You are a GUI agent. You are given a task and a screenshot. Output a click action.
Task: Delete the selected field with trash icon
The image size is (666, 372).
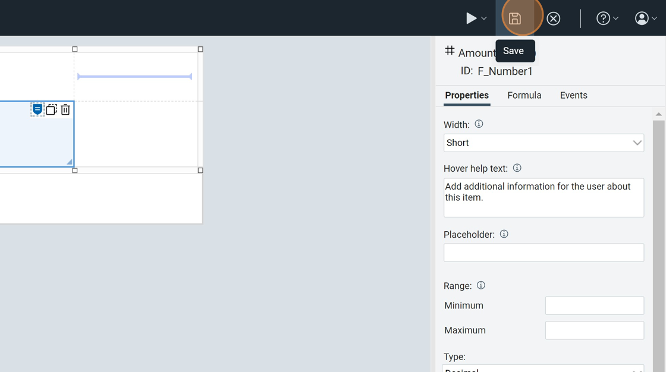(x=65, y=109)
